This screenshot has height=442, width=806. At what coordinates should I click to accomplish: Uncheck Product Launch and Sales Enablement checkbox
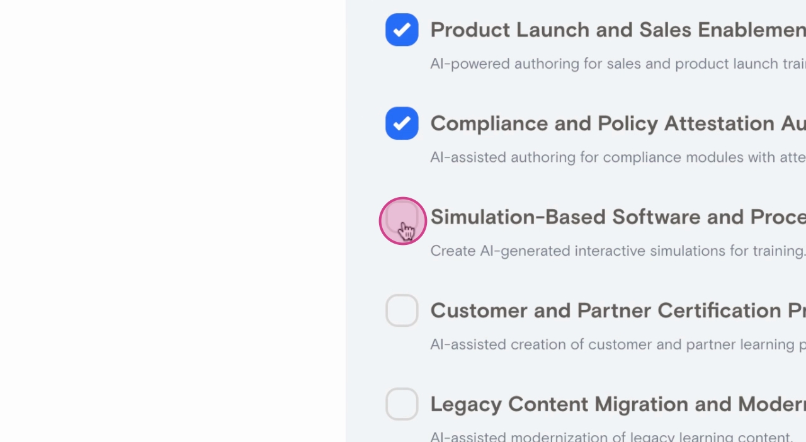point(402,30)
